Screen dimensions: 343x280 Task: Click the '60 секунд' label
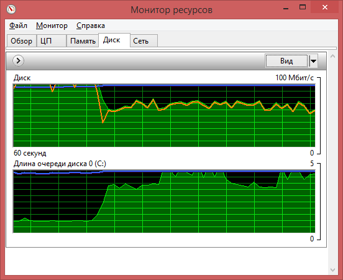30,153
